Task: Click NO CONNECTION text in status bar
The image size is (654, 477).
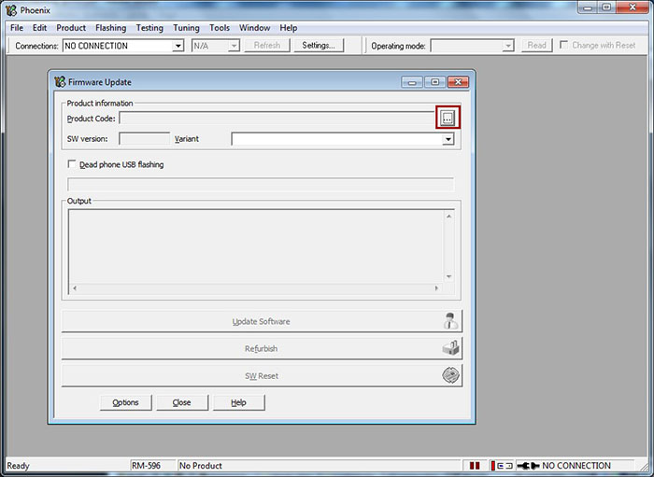Action: [x=576, y=466]
